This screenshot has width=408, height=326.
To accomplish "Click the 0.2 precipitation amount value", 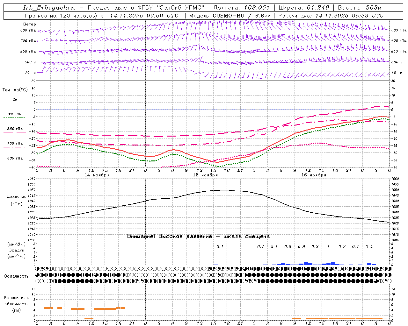I will coord(342,247).
